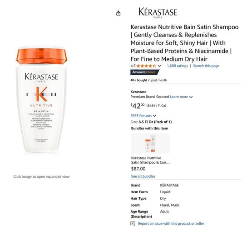Expand the Learn more chevron
The height and width of the screenshot is (232, 242).
click(x=191, y=97)
